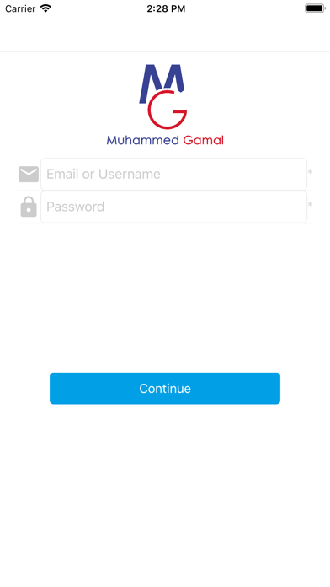Tap the battery icon in the status bar
The height and width of the screenshot is (587, 330).
(315, 8)
